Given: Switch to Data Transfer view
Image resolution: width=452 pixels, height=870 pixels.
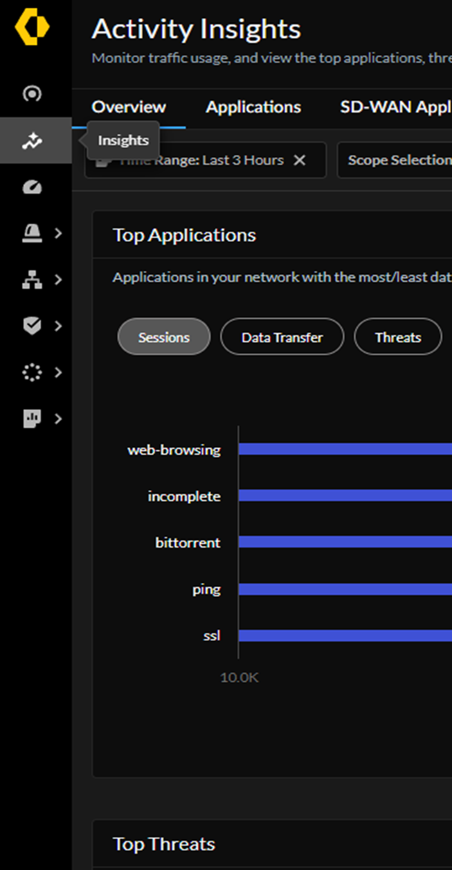Looking at the screenshot, I should [282, 336].
